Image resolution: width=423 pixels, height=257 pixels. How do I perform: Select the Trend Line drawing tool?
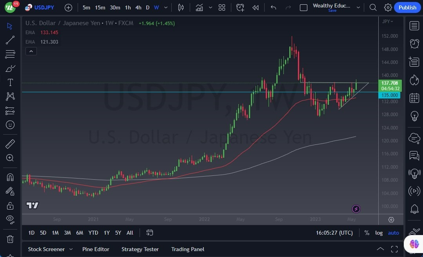click(x=10, y=40)
